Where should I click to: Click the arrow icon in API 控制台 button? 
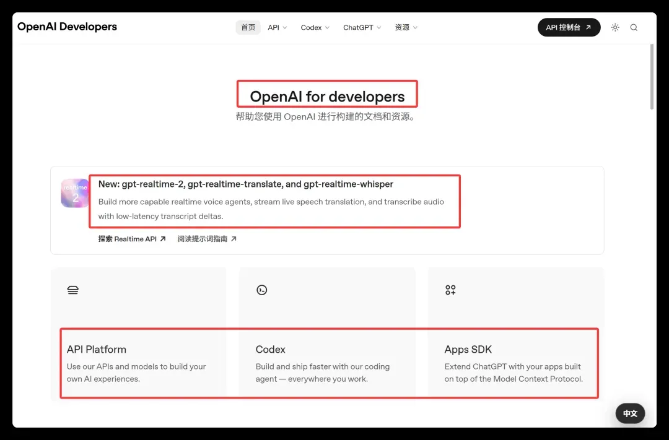click(588, 27)
